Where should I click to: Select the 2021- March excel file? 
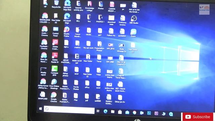click(120, 87)
